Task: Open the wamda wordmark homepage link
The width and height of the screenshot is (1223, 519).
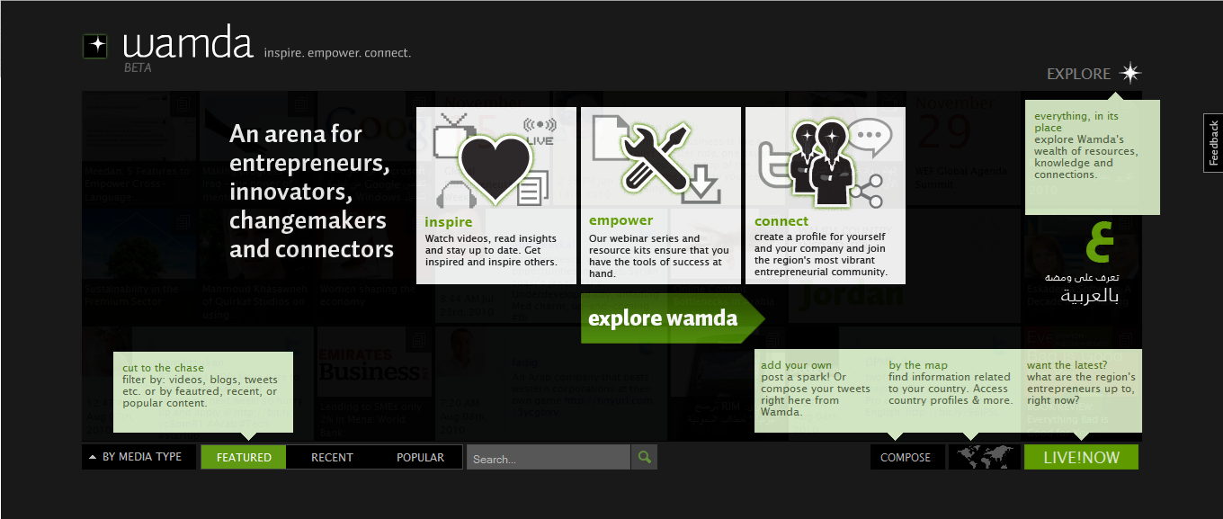Action: click(188, 44)
